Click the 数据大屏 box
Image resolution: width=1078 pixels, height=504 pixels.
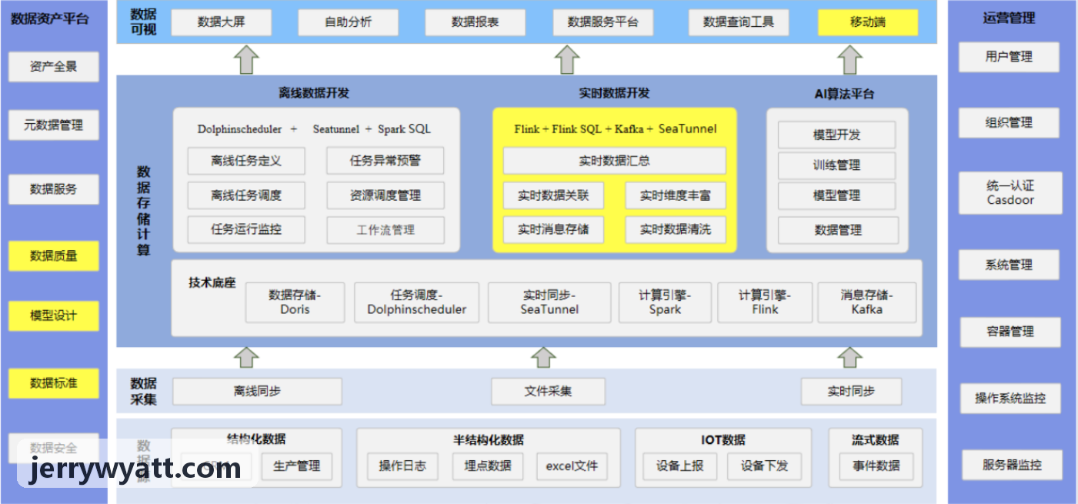click(222, 22)
